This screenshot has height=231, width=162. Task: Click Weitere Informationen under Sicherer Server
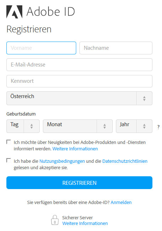(85, 223)
